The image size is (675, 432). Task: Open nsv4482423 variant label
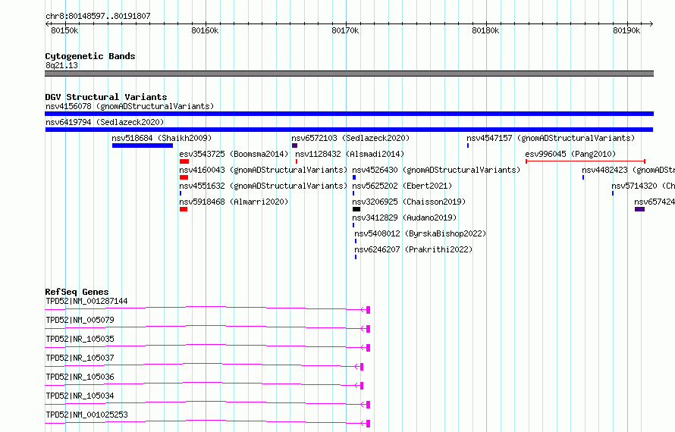tap(629, 170)
